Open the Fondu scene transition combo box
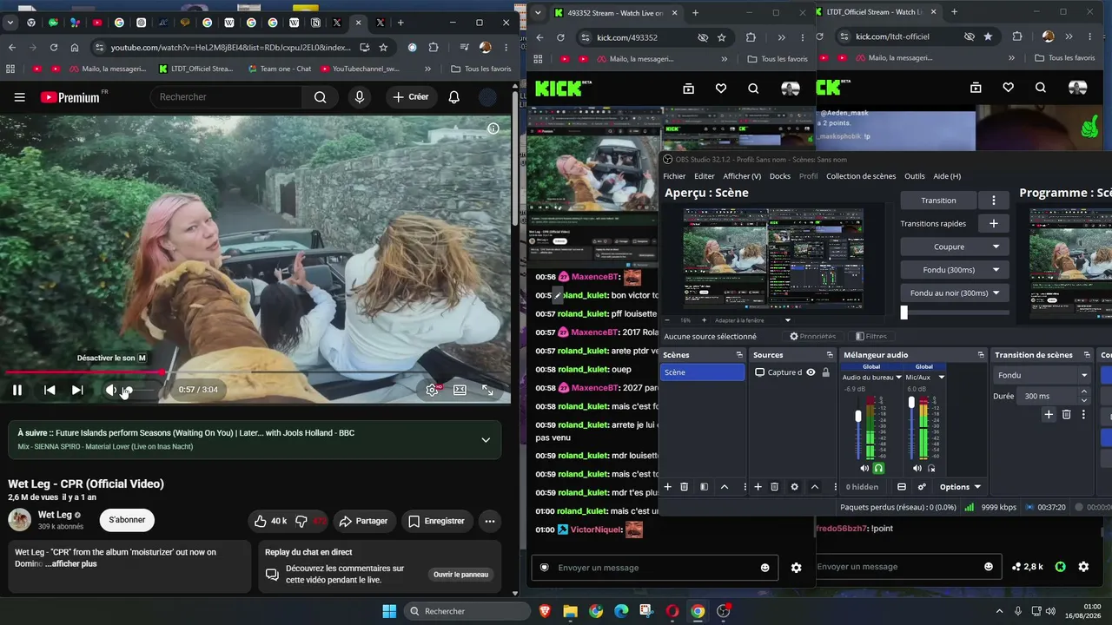The image size is (1112, 625). 1042,375
